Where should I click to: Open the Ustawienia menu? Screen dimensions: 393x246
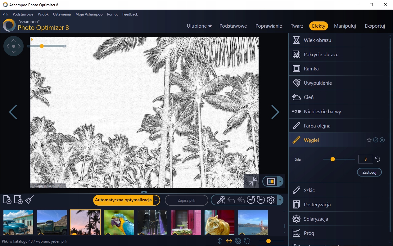[62, 14]
